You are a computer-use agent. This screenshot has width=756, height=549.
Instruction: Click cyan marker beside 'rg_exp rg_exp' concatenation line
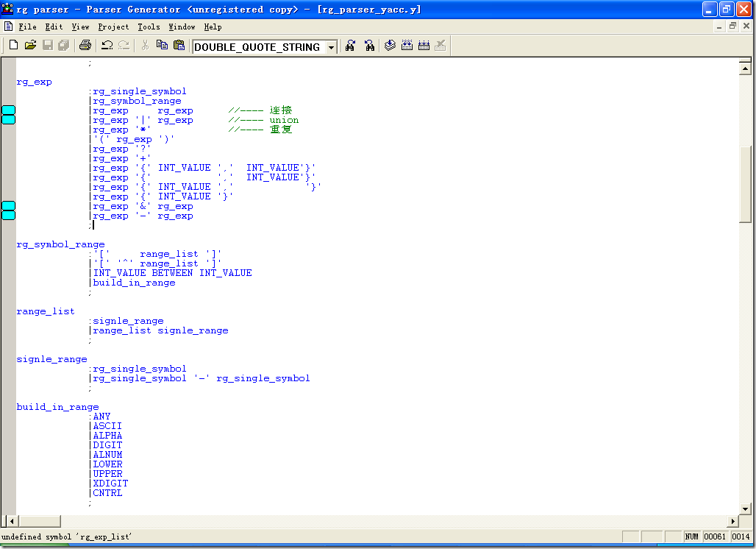[x=9, y=110]
